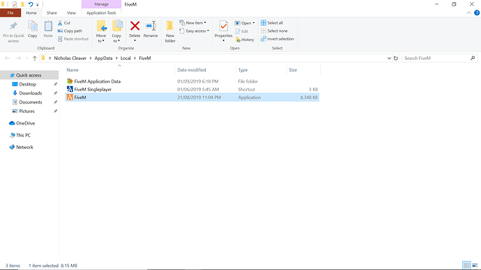
Task: Switch to Details view icon
Action: click(466, 265)
